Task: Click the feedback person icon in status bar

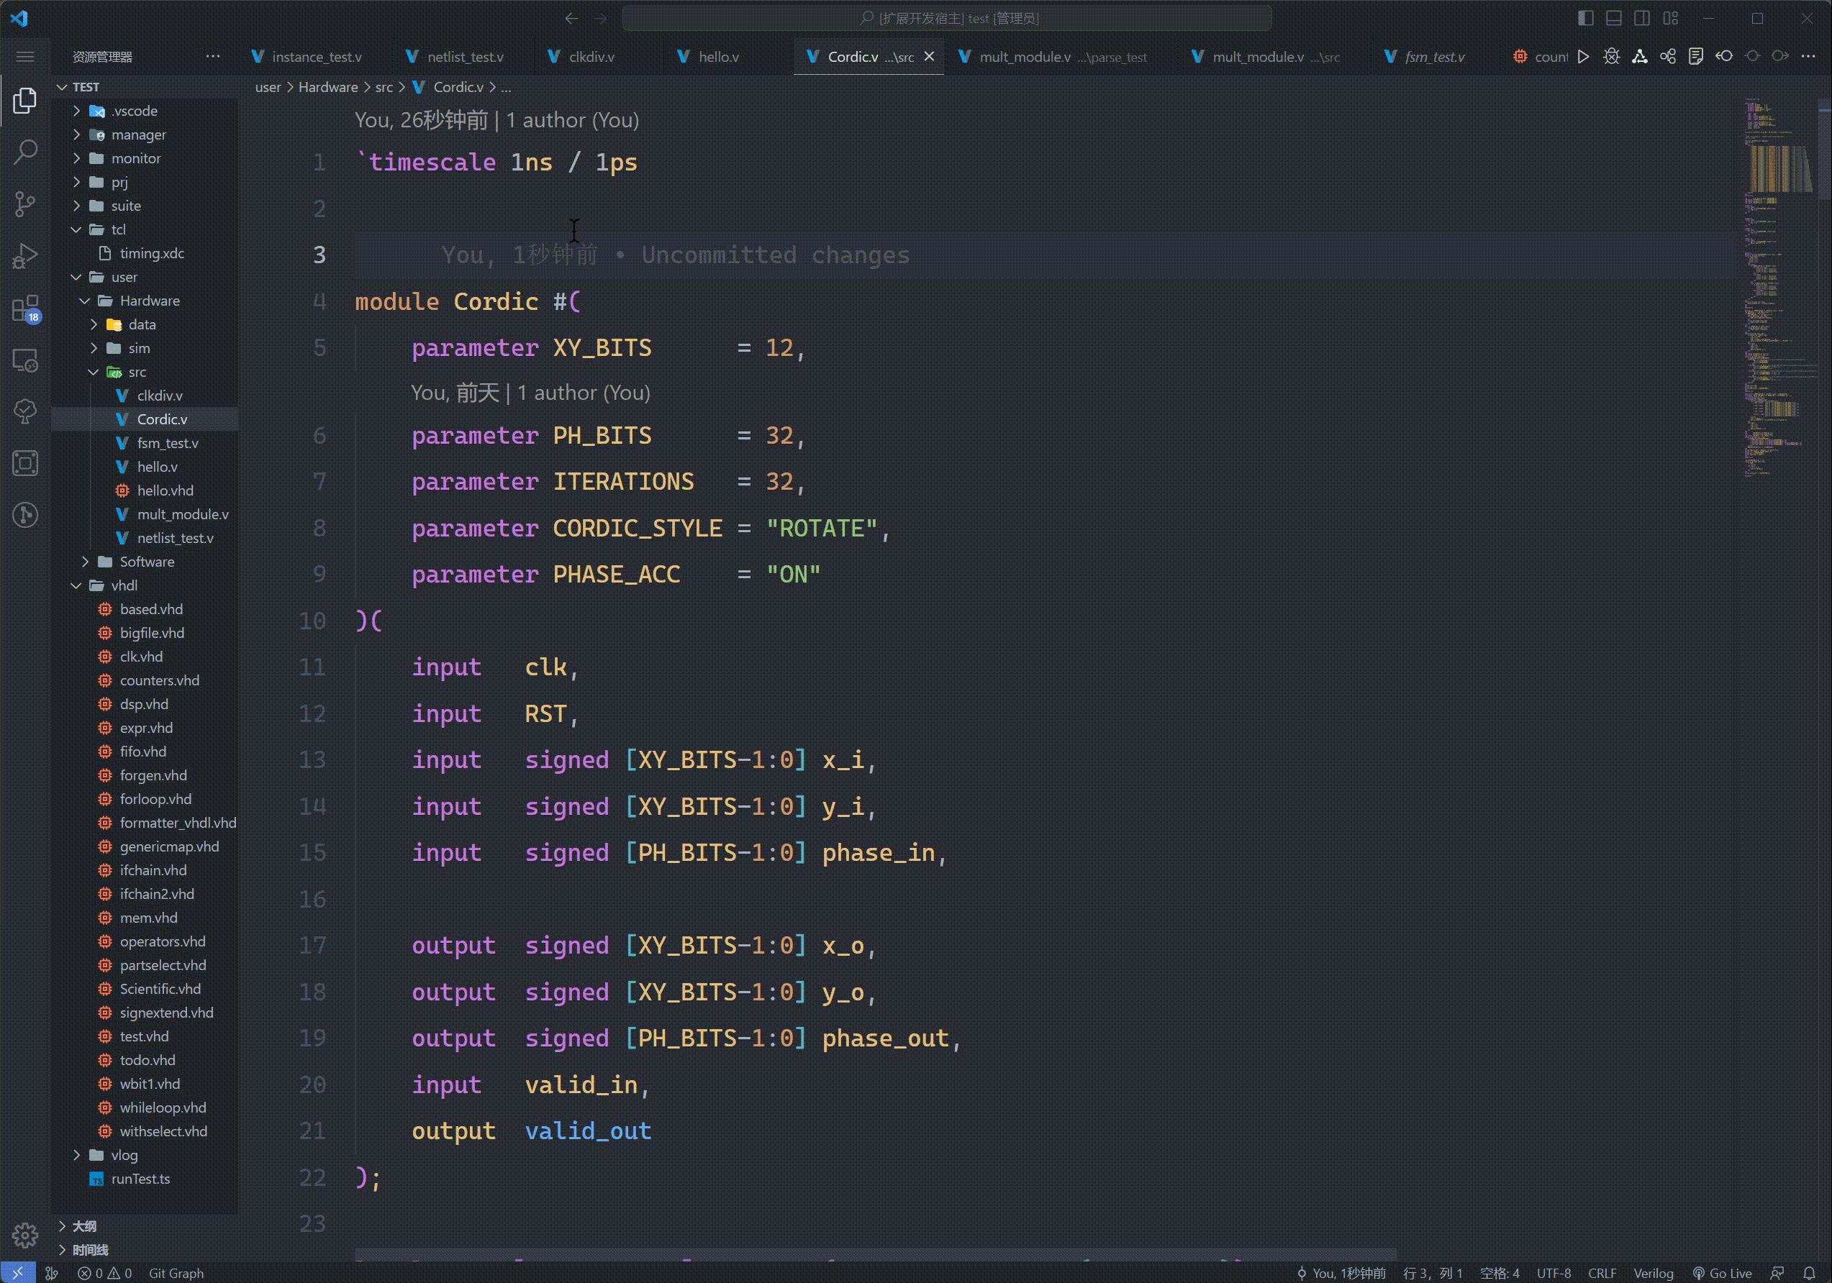Action: coord(1777,1273)
